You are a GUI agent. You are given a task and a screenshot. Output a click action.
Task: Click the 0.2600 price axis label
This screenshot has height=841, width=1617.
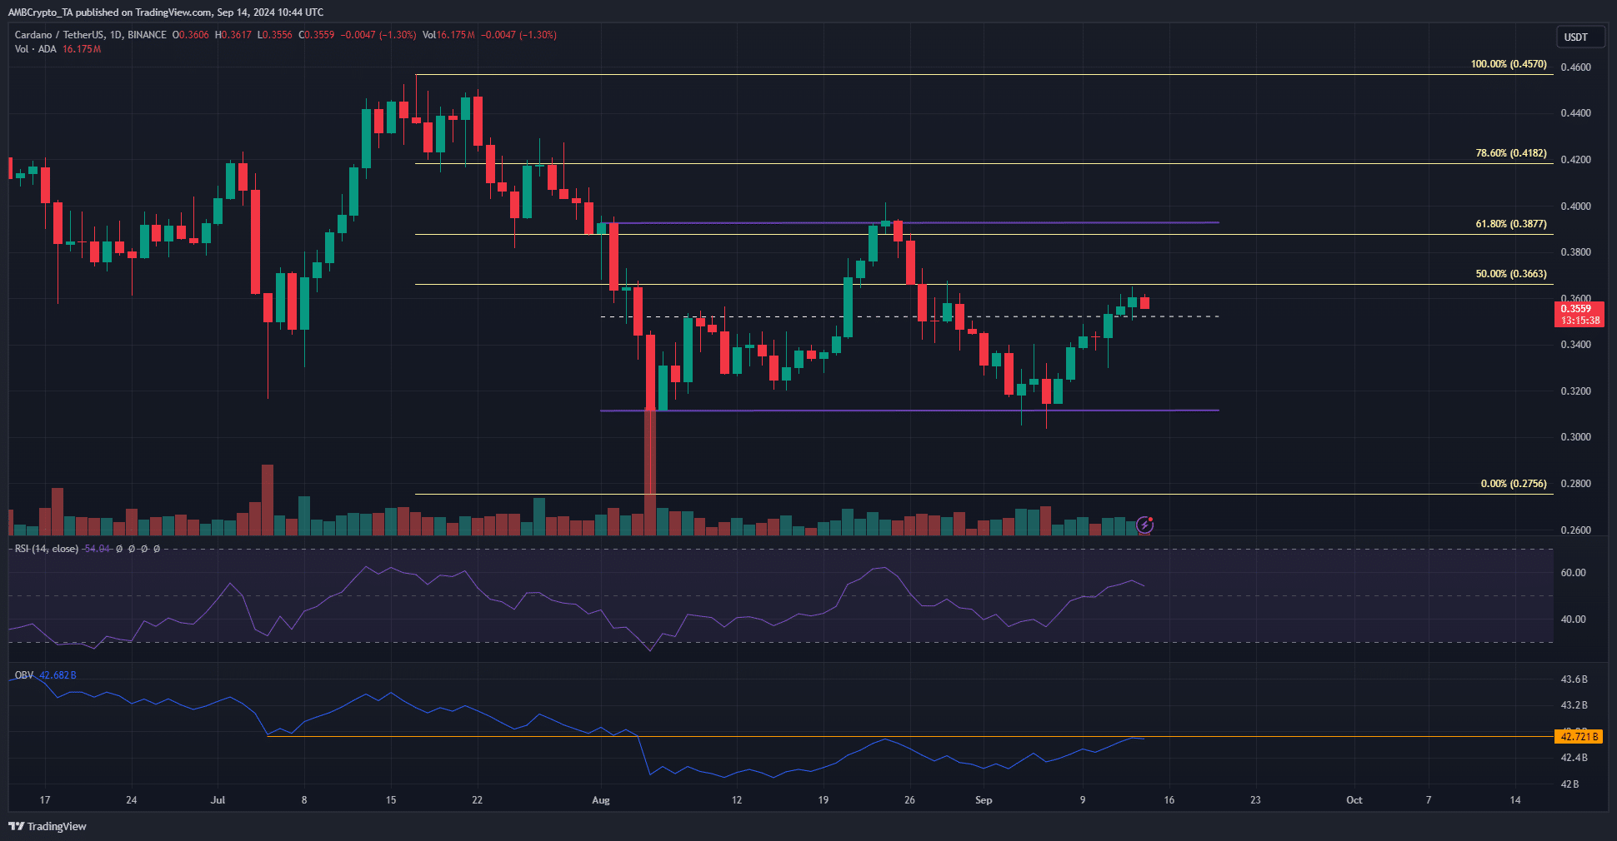tap(1575, 530)
